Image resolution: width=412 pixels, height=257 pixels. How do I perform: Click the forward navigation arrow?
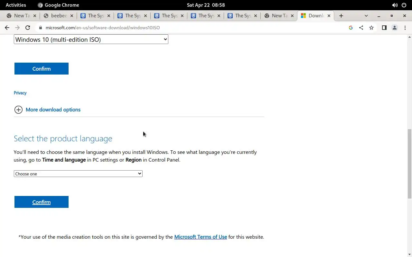pyautogui.click(x=17, y=28)
